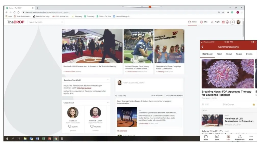Open Excel from the taskbar
Screen dimensions: 262x147
tap(44, 139)
